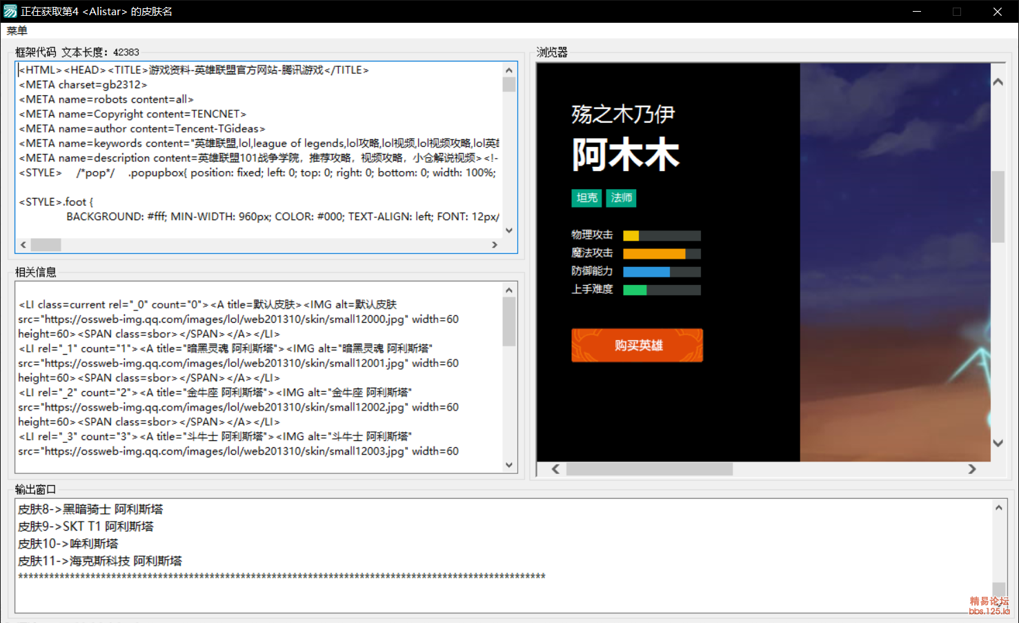Click the horizontal scrollbar thumb in framework code box

point(46,245)
